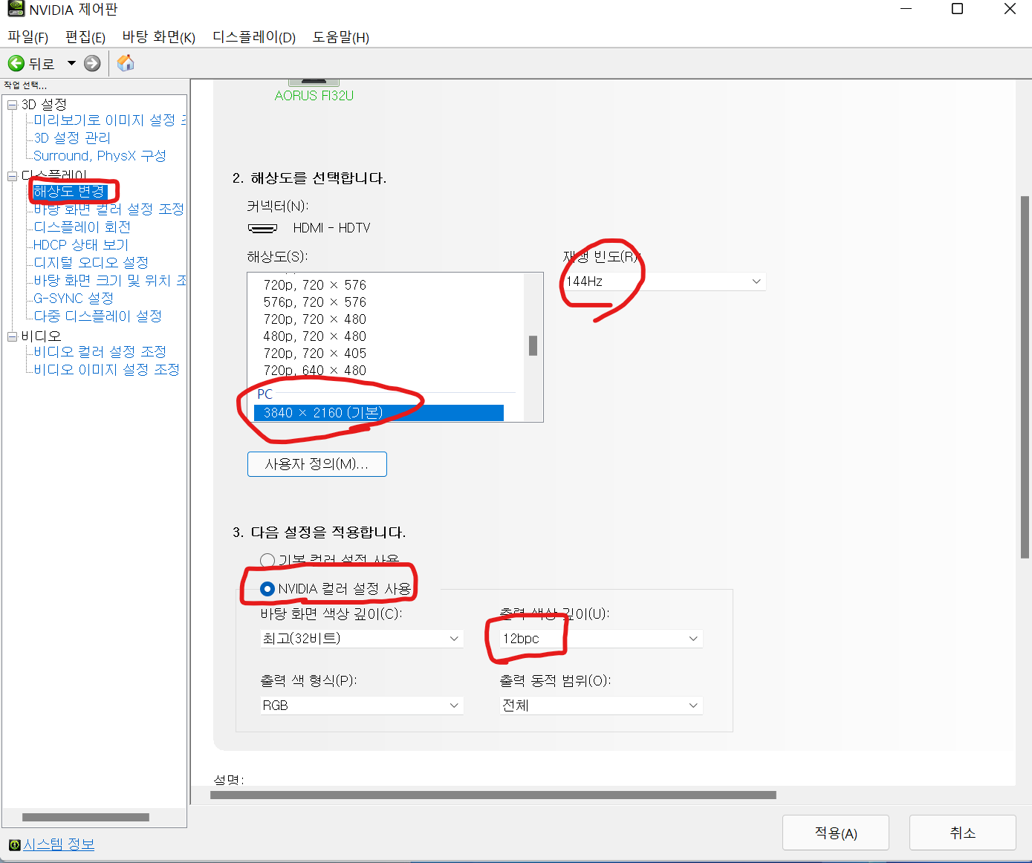The image size is (1032, 863).
Task: Maximize the NVIDIA 제어판 window
Action: pyautogui.click(x=958, y=9)
